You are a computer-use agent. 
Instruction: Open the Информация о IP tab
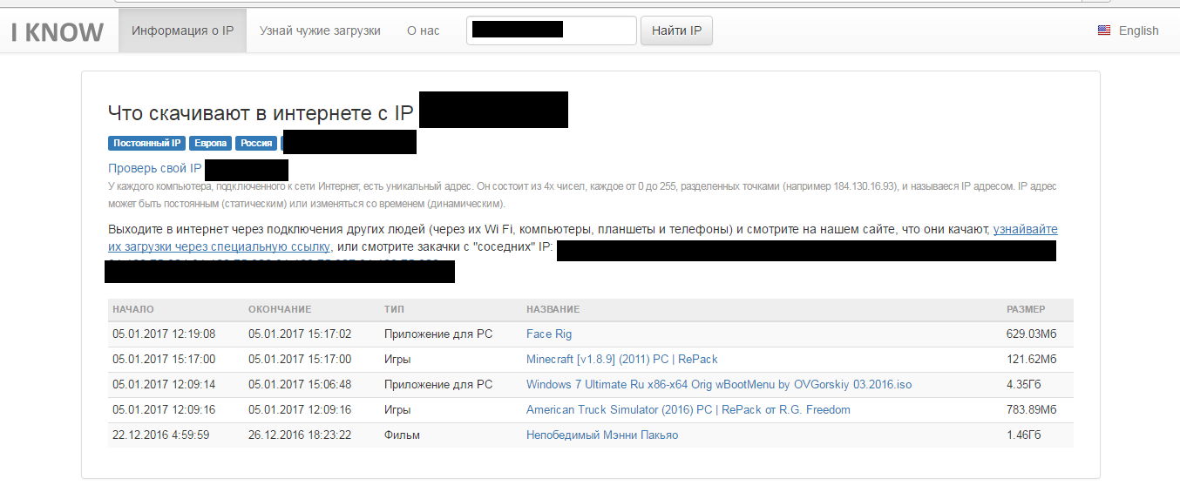[x=182, y=30]
